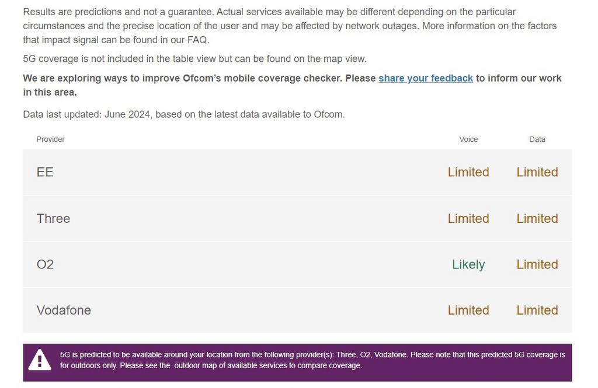Click EE's Limited voice status
Viewport: 598px width, 388px height.
point(468,172)
